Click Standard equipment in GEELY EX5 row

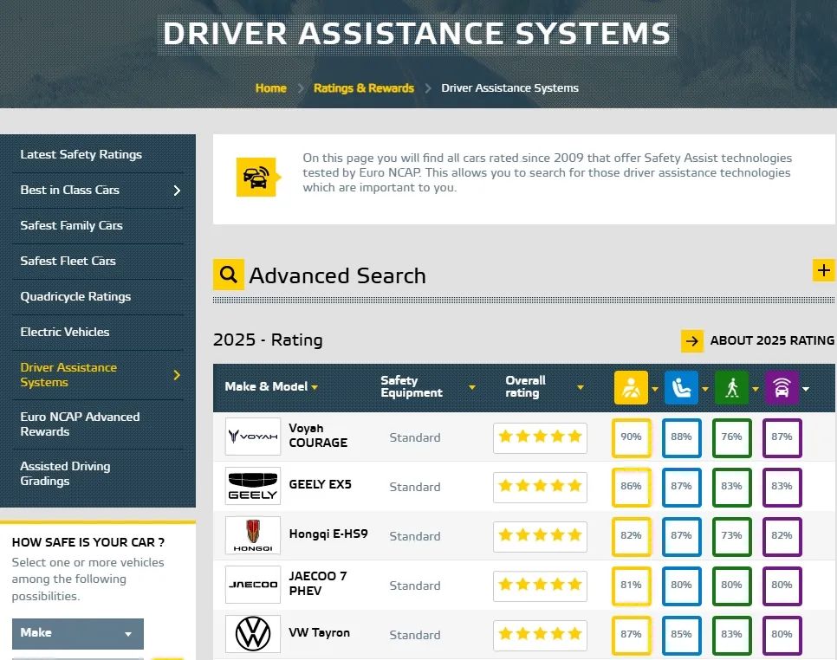pyautogui.click(x=415, y=487)
